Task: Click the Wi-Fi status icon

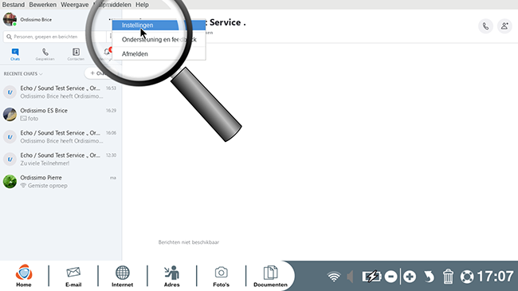Action: click(334, 277)
